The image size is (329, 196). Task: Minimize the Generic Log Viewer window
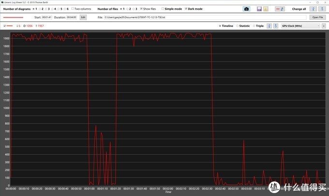pos(310,2)
